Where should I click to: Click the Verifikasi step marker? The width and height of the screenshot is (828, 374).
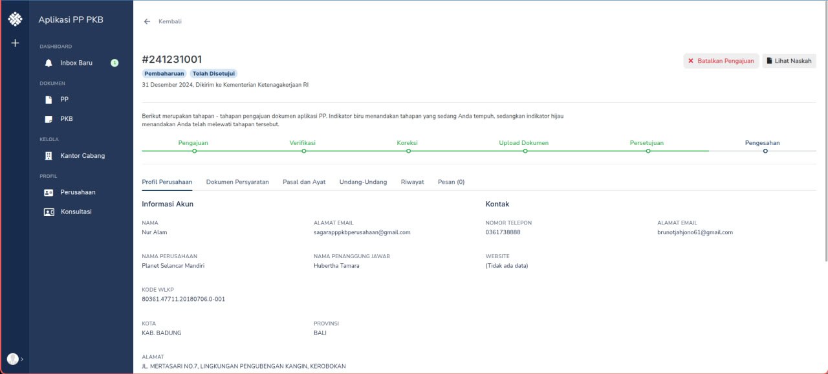[x=303, y=151]
